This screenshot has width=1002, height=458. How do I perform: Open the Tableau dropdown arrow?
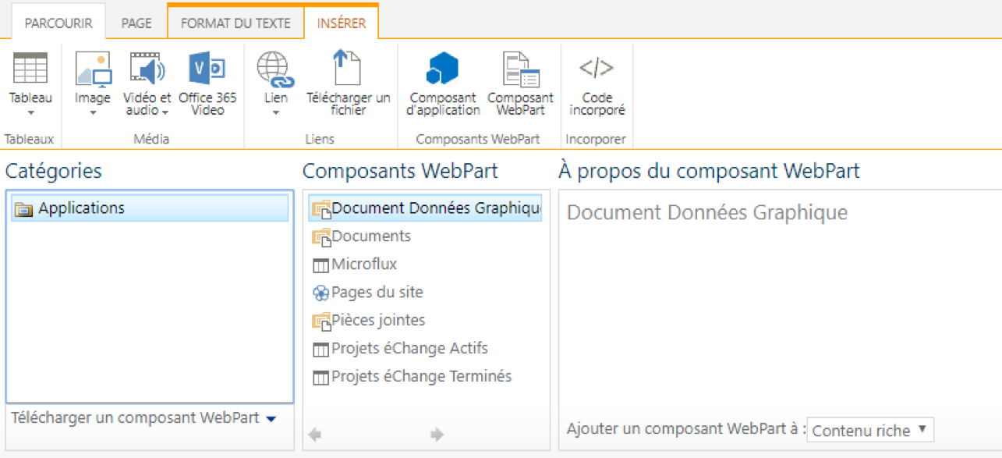30,113
